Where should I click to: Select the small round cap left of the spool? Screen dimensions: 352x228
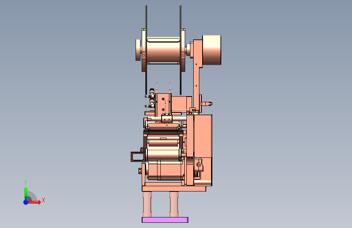pos(138,50)
